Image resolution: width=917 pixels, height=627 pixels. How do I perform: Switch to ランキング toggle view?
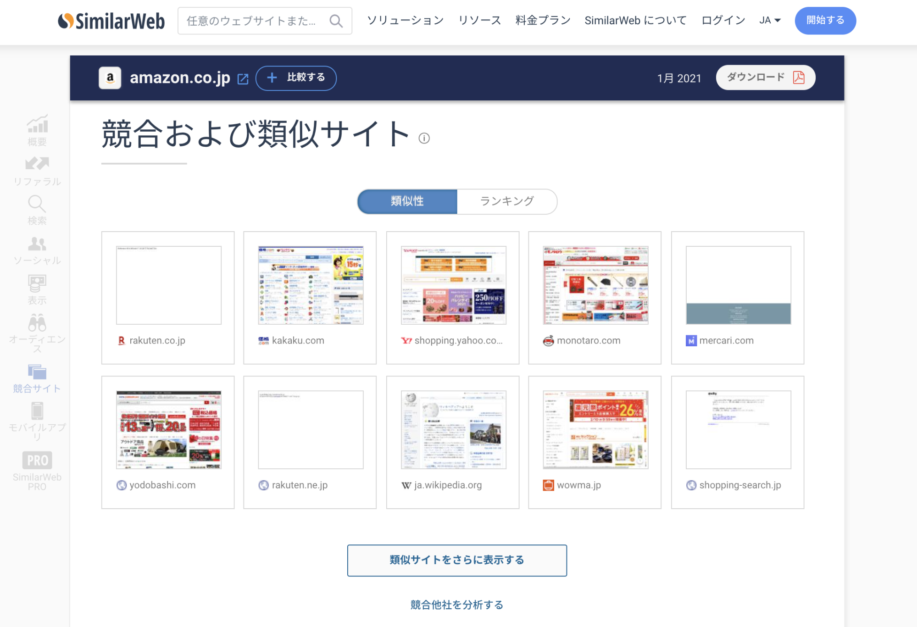506,201
